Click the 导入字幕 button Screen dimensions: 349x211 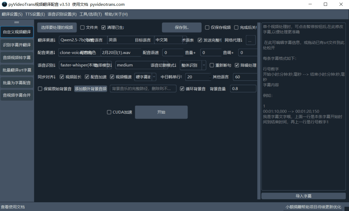pos(303,196)
